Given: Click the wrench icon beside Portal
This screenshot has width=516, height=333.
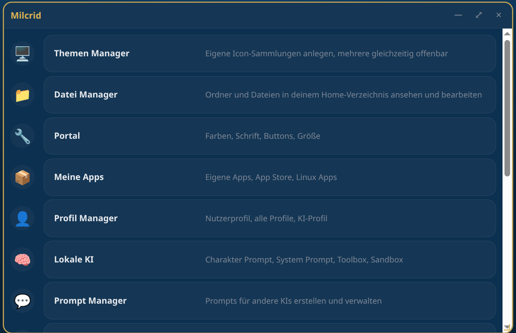Looking at the screenshot, I should pos(22,136).
